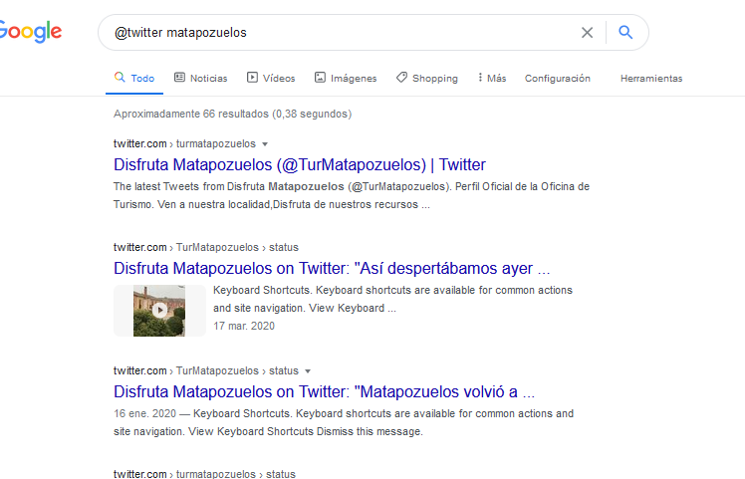Screen dimensions: 745x479
Task: Click the Todo tab
Action: (x=134, y=78)
